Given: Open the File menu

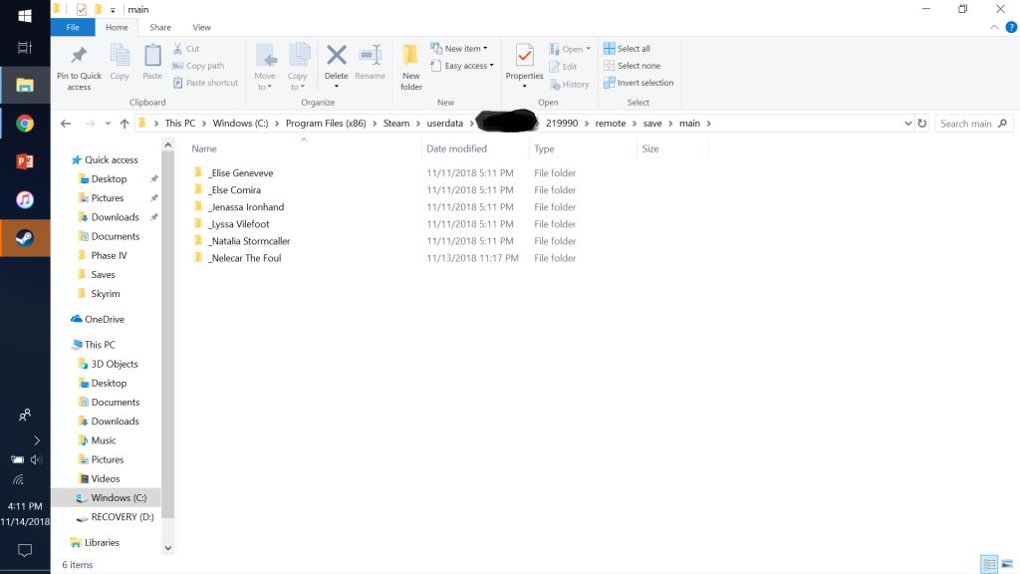Looking at the screenshot, I should tap(73, 27).
